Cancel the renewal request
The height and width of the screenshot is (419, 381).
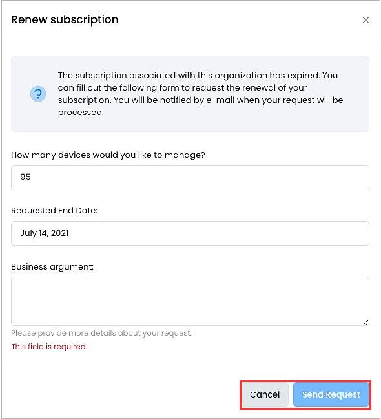(x=265, y=394)
